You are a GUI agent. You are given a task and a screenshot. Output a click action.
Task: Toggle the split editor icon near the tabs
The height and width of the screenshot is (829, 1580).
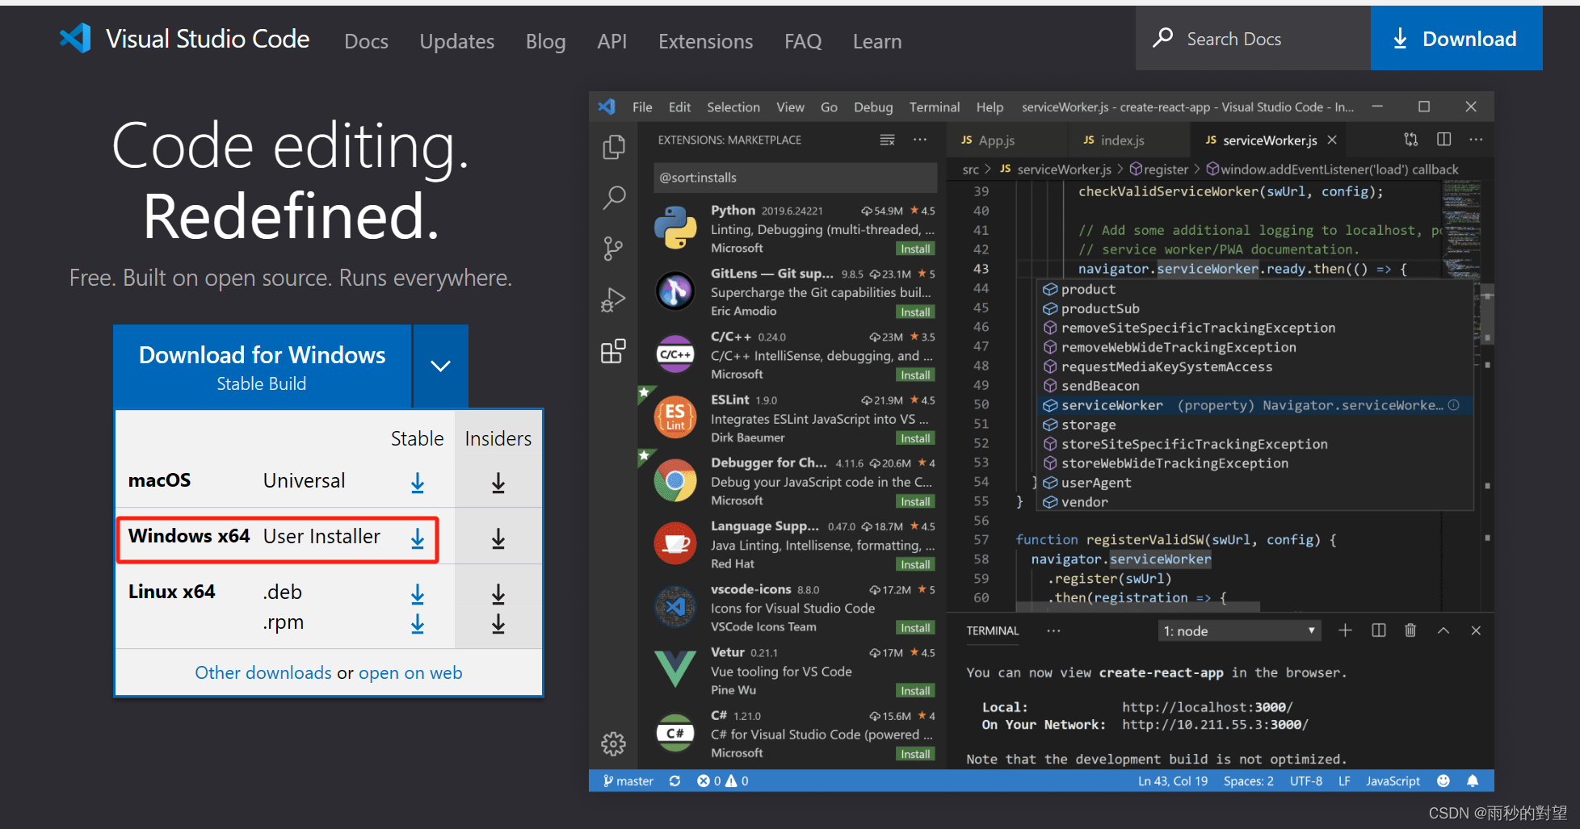pos(1443,139)
